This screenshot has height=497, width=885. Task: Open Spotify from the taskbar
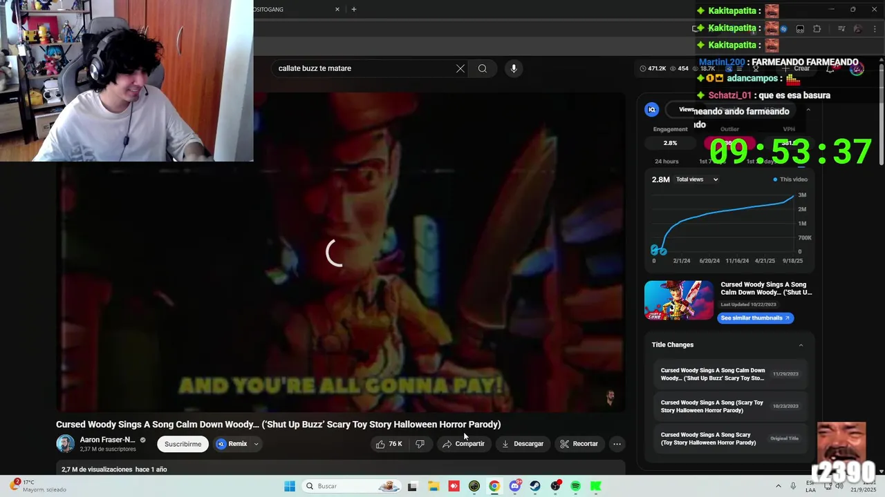pos(575,486)
